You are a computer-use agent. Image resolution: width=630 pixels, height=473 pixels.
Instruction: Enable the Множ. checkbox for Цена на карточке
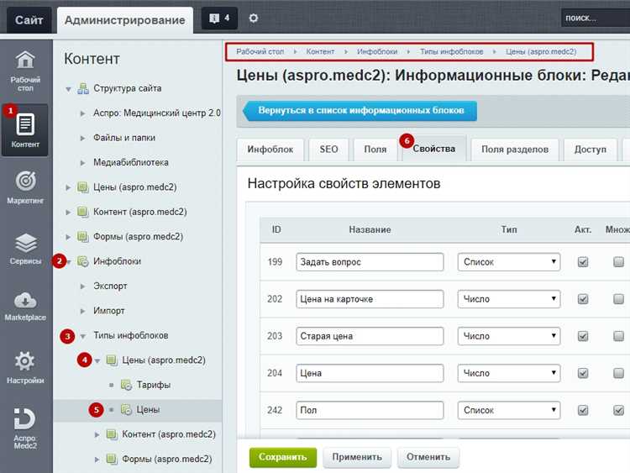[619, 299]
